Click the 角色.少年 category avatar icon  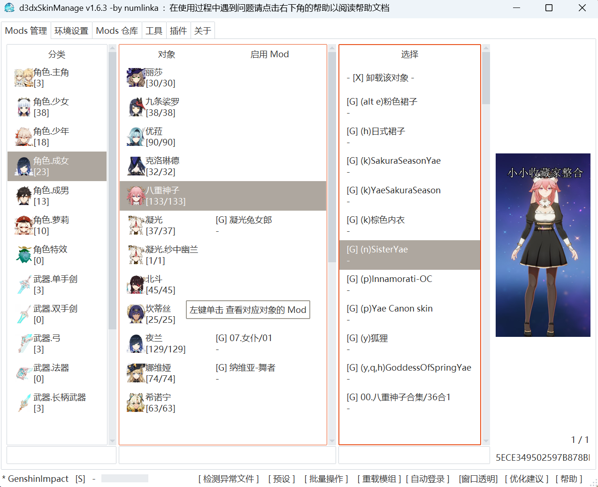[x=23, y=137]
